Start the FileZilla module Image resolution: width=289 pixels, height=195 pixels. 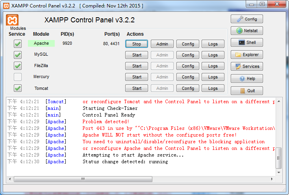coord(137,66)
